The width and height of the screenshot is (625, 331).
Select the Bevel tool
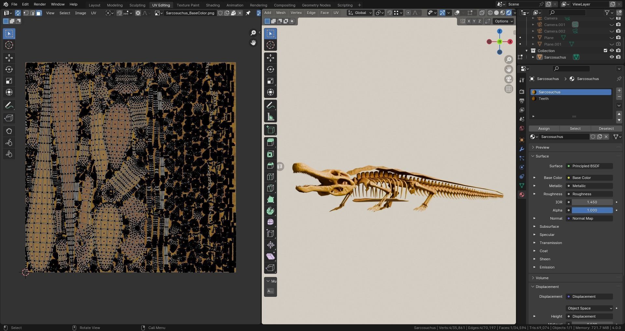tap(270, 165)
